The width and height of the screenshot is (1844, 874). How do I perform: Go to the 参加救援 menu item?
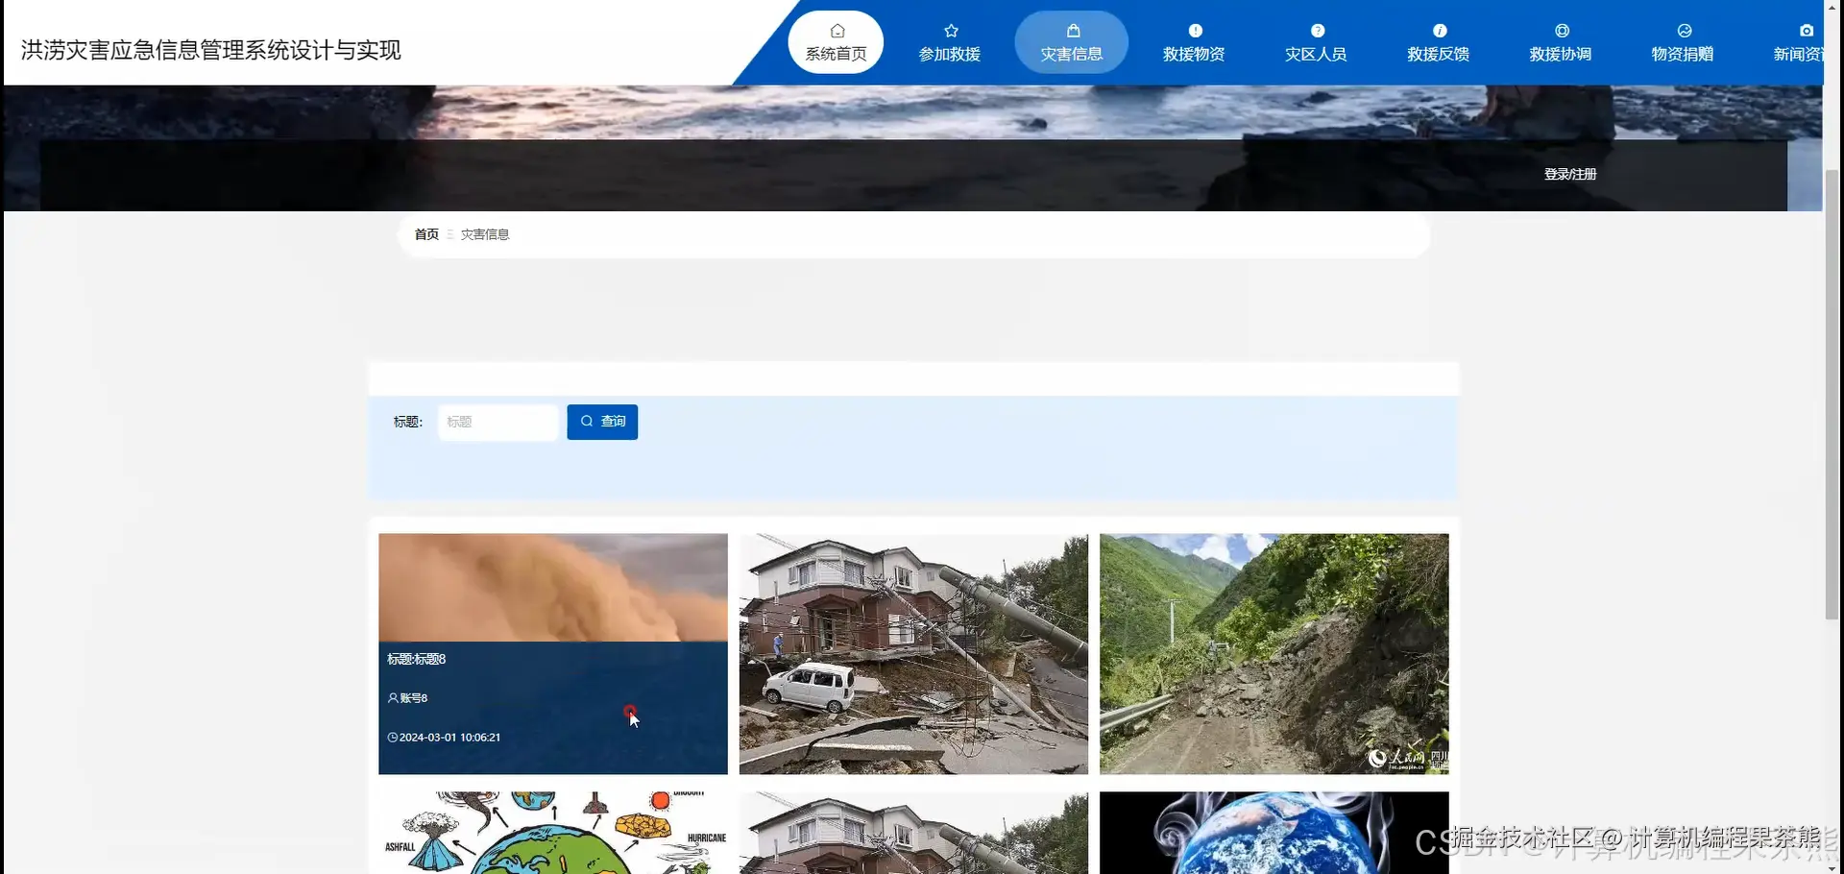pyautogui.click(x=950, y=42)
